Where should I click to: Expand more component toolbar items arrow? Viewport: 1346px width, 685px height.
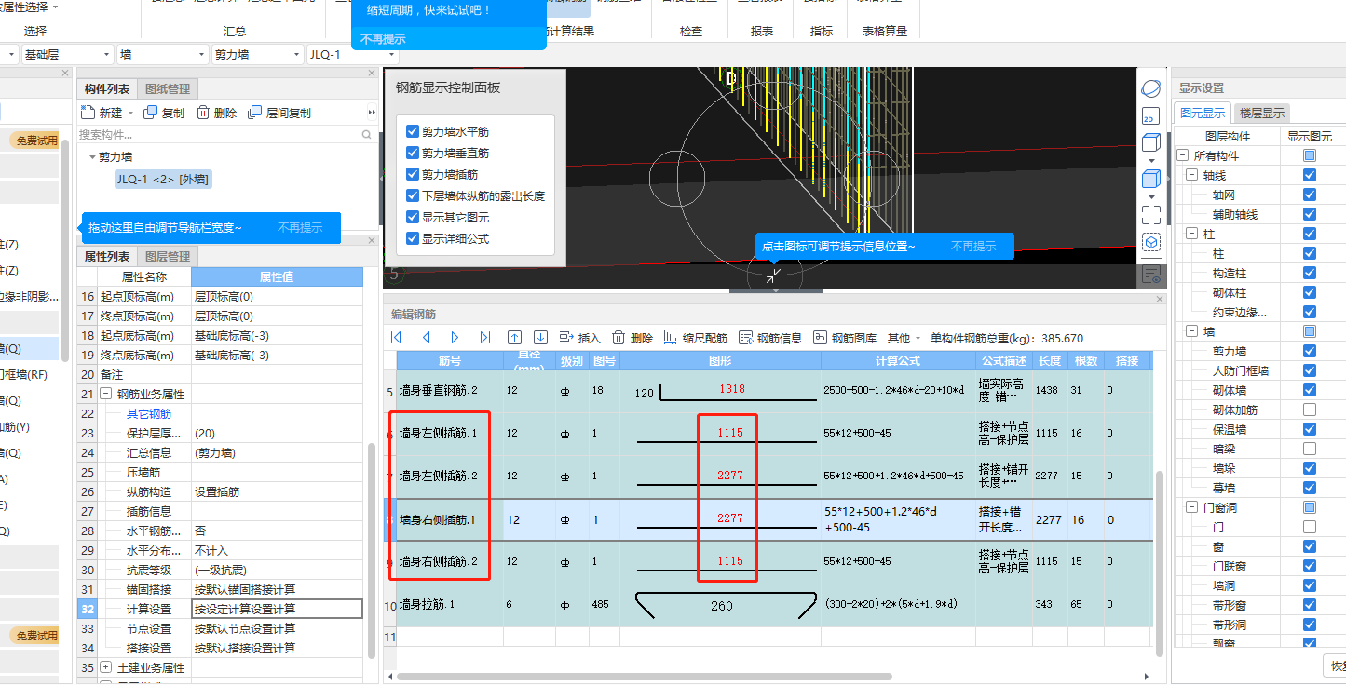373,113
